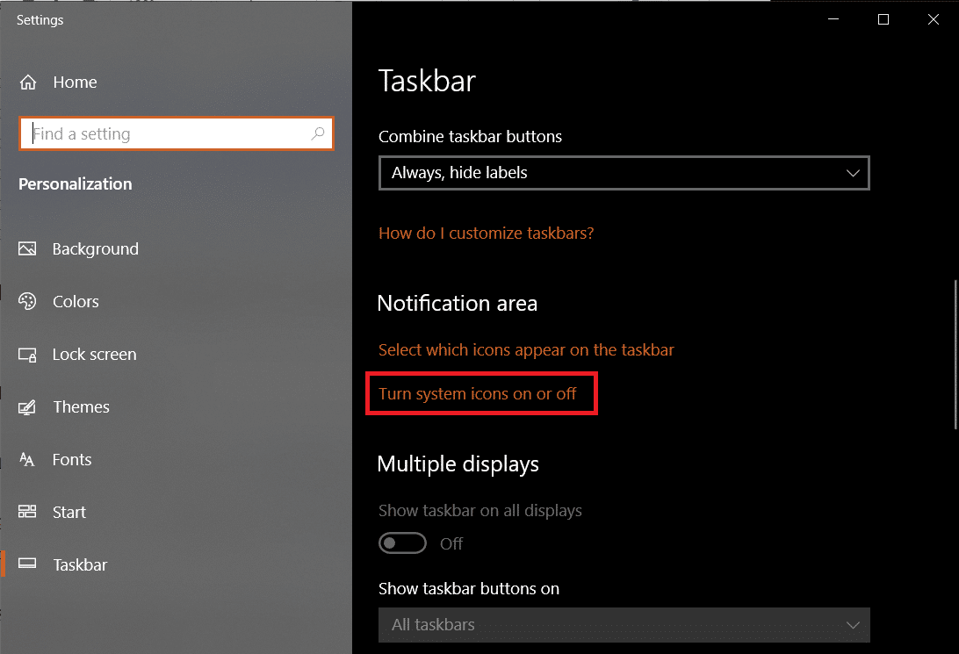Expand Show taskbar buttons on dropdown
The height and width of the screenshot is (654, 959).
click(624, 625)
